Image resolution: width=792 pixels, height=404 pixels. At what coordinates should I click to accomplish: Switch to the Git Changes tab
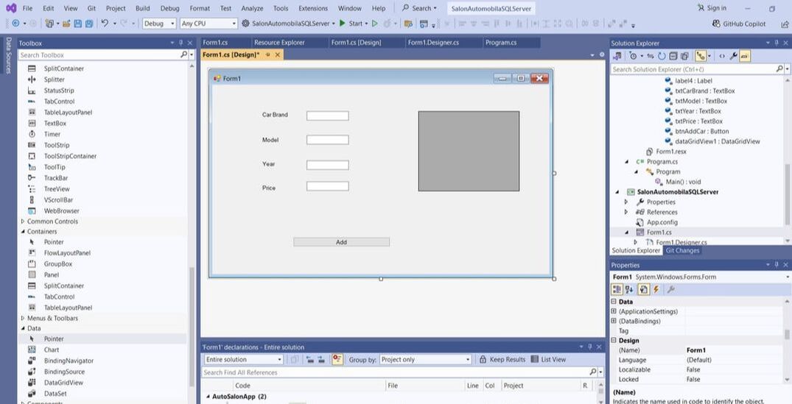(x=682, y=251)
